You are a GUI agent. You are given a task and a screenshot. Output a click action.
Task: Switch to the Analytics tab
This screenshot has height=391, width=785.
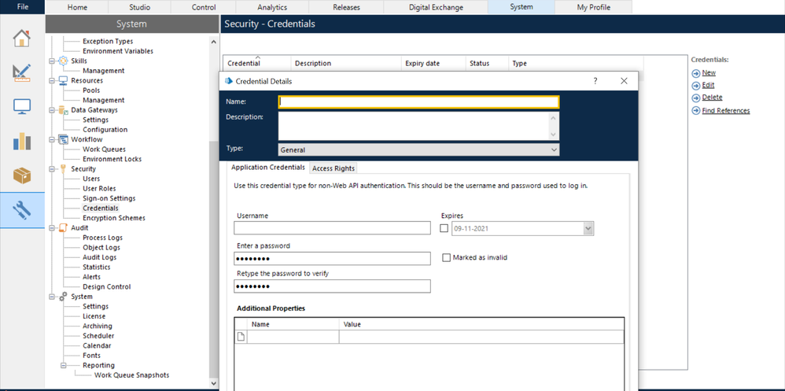tap(272, 7)
